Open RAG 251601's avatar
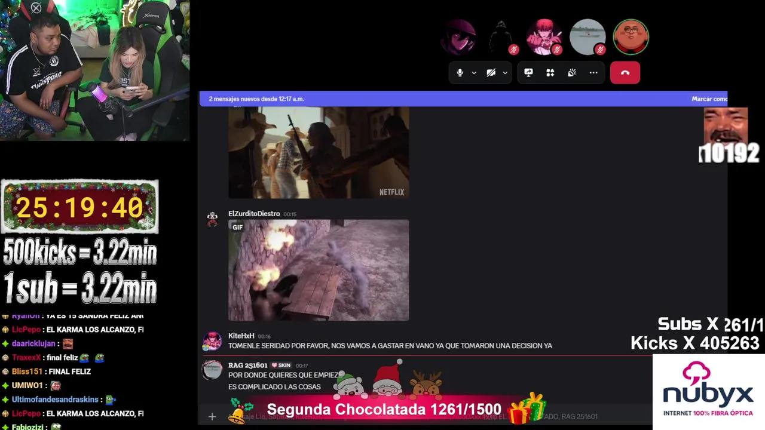 point(212,370)
